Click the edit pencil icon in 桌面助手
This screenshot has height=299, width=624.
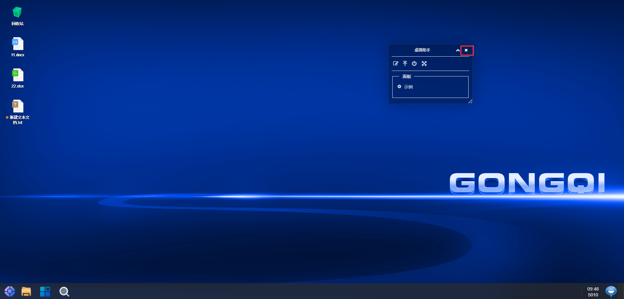click(x=396, y=63)
